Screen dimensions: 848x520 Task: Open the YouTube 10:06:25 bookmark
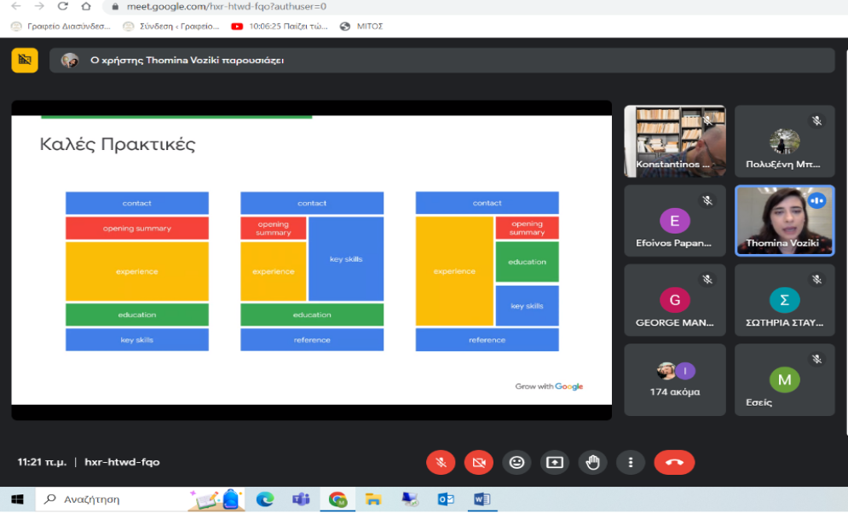coord(280,26)
